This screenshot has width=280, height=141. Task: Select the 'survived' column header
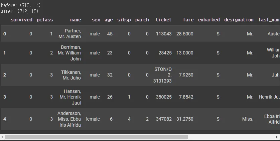[21, 20]
